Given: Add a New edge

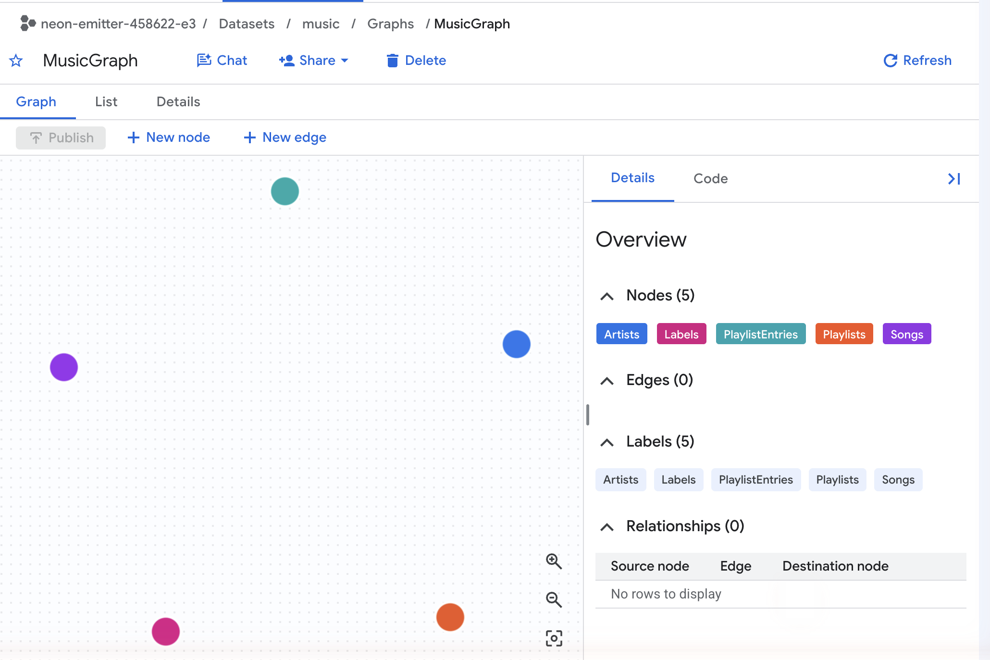Looking at the screenshot, I should (x=285, y=137).
